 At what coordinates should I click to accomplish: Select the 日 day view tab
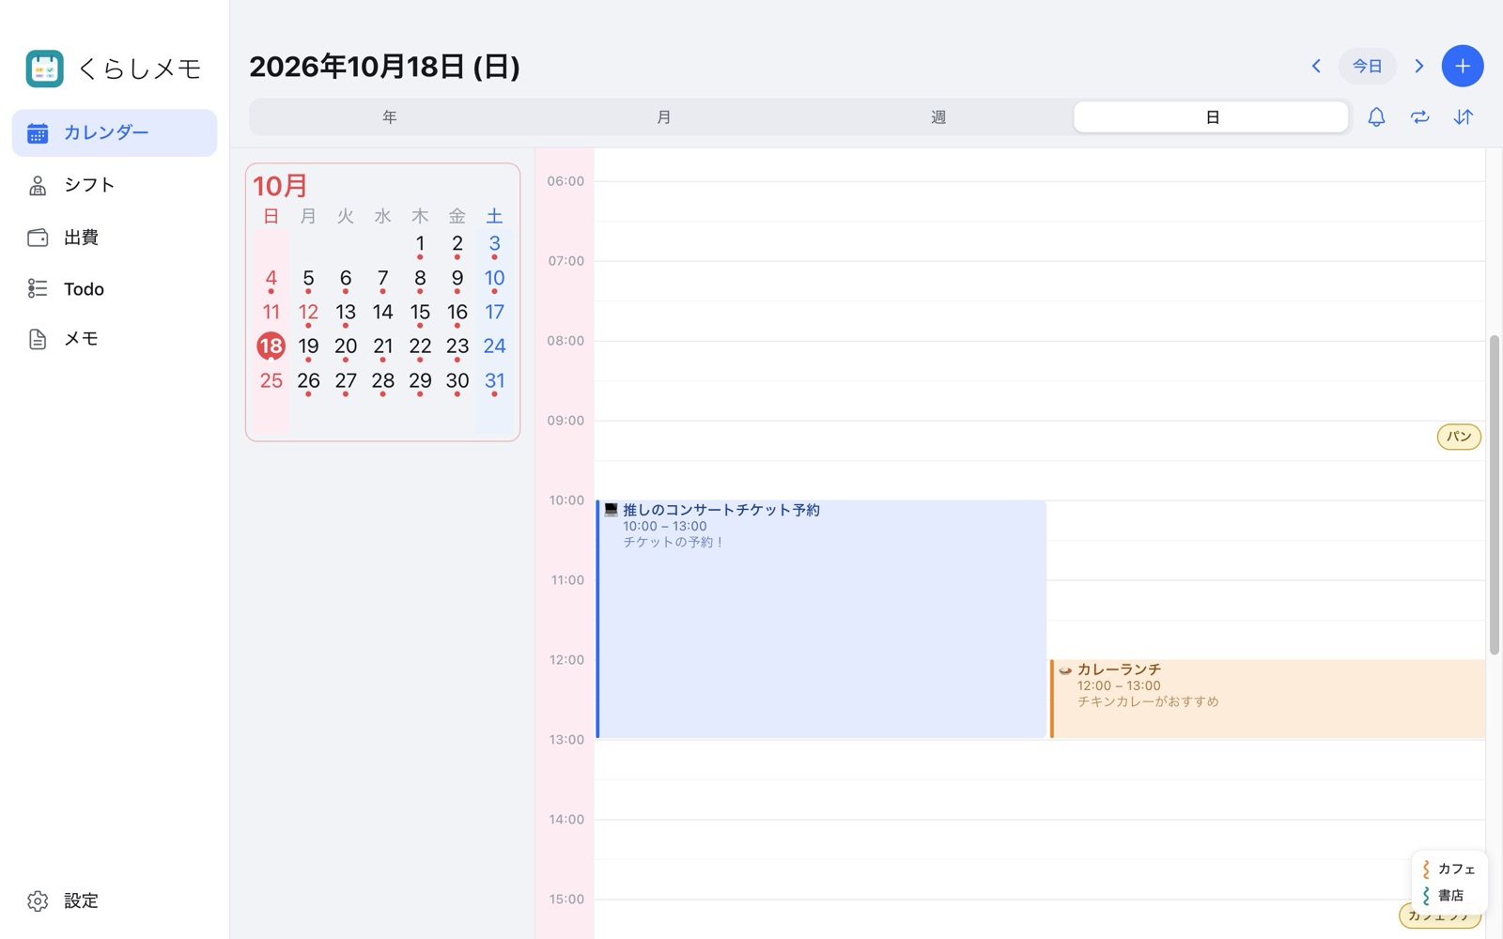tap(1212, 117)
